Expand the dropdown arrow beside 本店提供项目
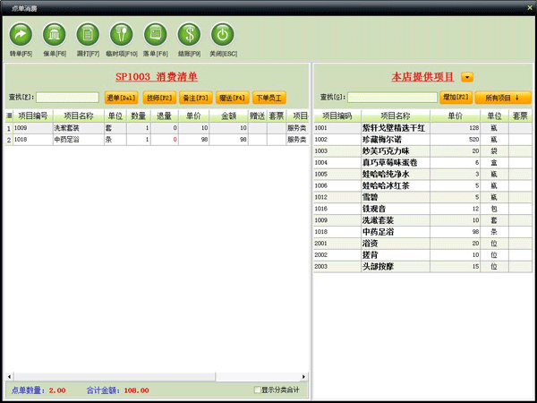537x403 pixels. click(x=467, y=78)
